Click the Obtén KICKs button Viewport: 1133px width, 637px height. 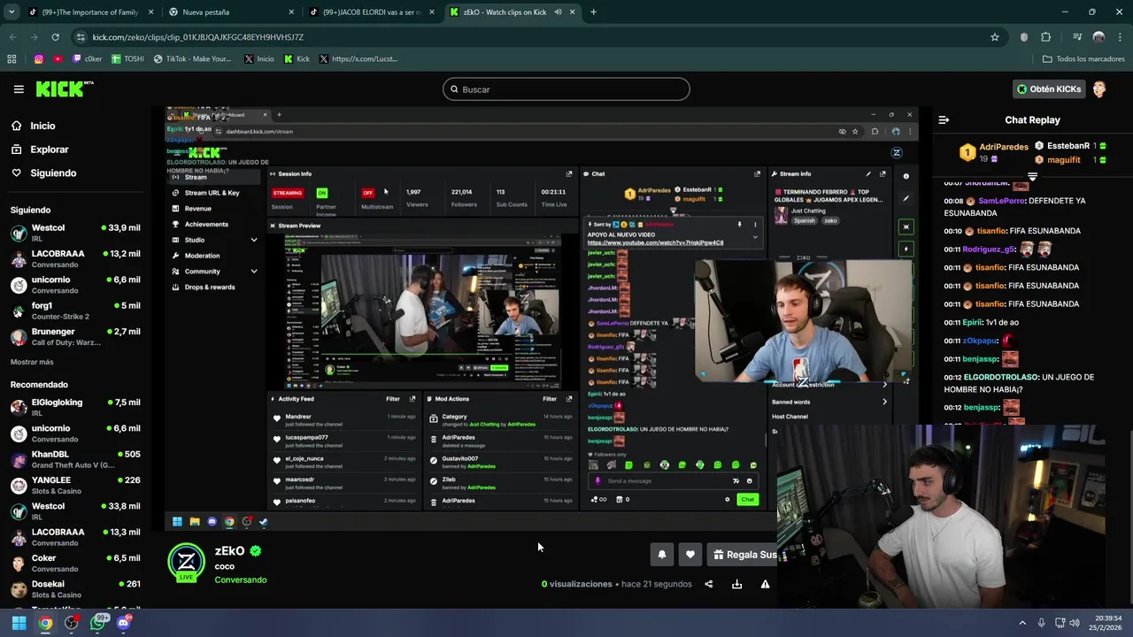click(x=1049, y=89)
